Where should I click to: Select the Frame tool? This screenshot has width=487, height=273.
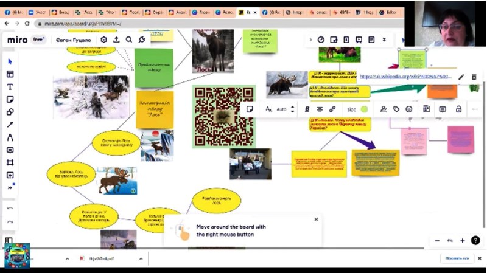[x=10, y=162]
